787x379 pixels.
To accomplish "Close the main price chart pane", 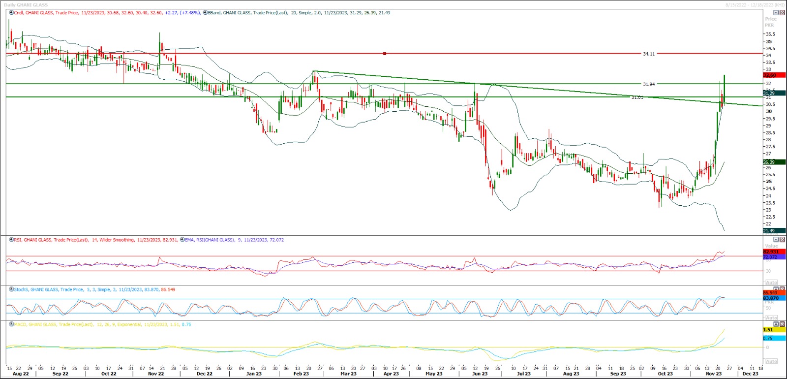I will tap(782, 12).
